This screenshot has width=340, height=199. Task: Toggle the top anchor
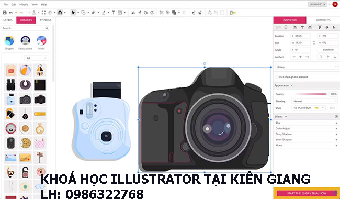(321, 57)
